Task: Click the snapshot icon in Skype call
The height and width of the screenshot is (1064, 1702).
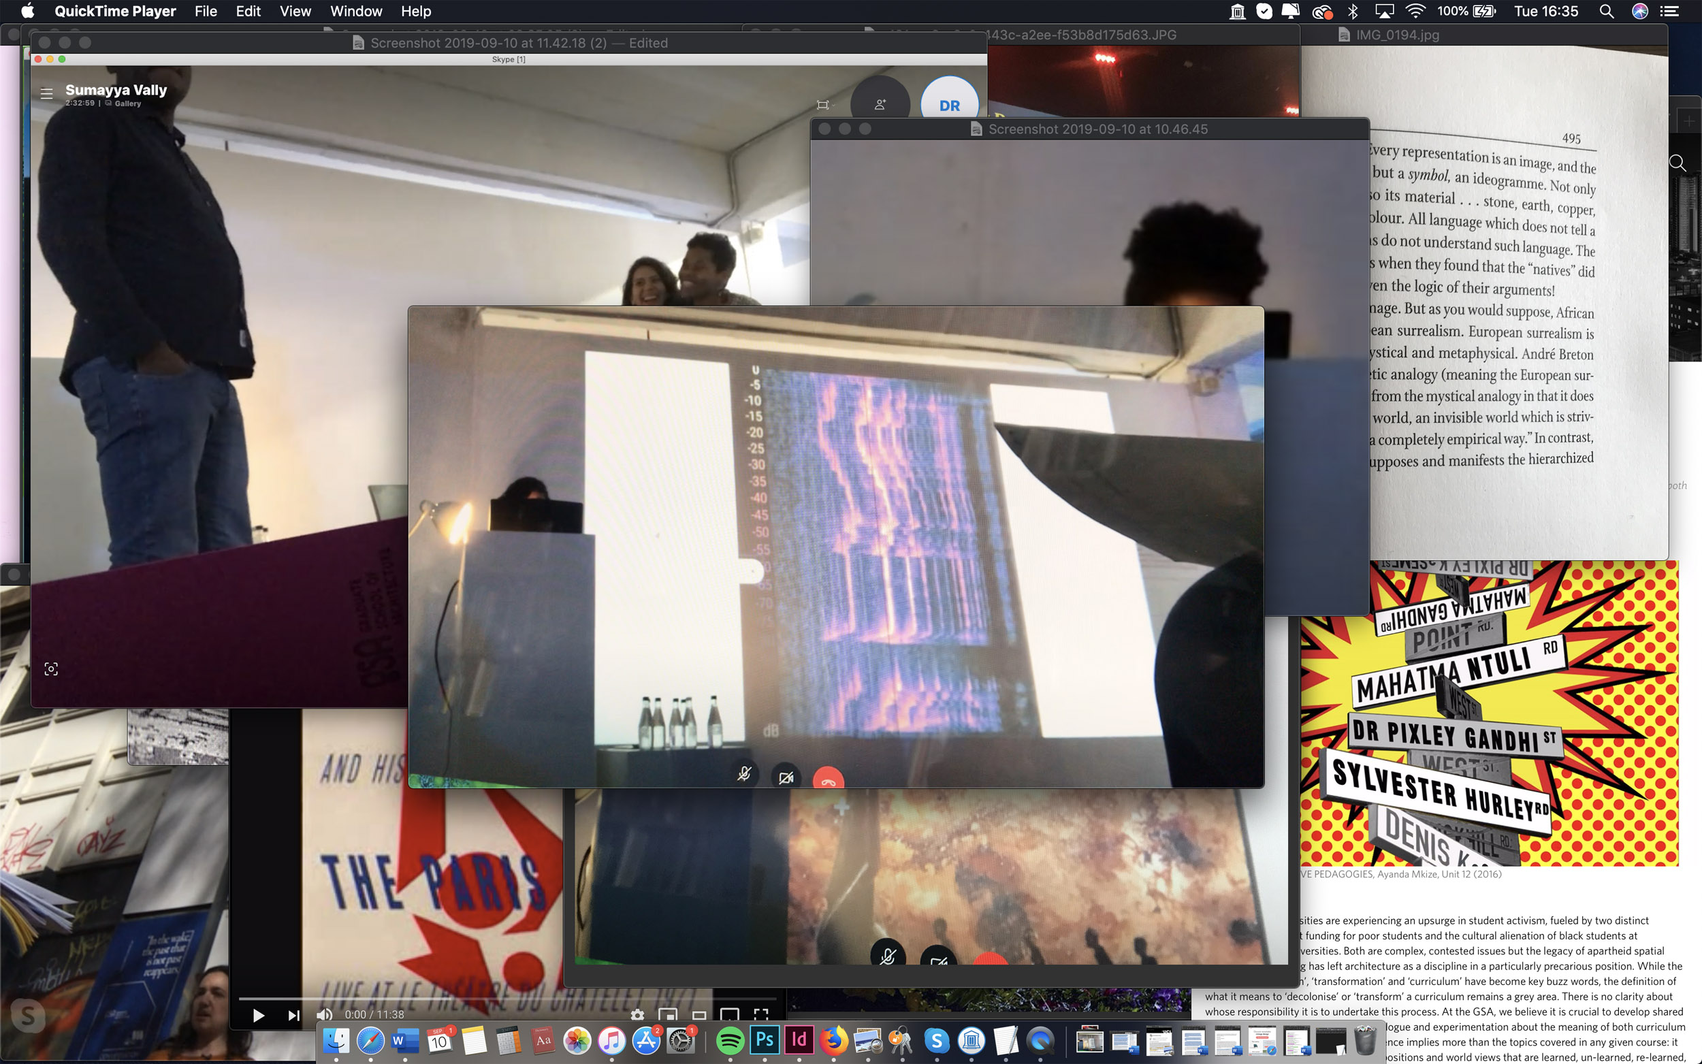Action: (x=50, y=668)
